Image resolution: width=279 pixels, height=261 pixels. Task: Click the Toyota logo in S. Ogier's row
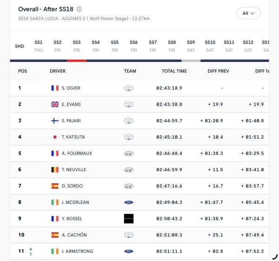(x=129, y=88)
